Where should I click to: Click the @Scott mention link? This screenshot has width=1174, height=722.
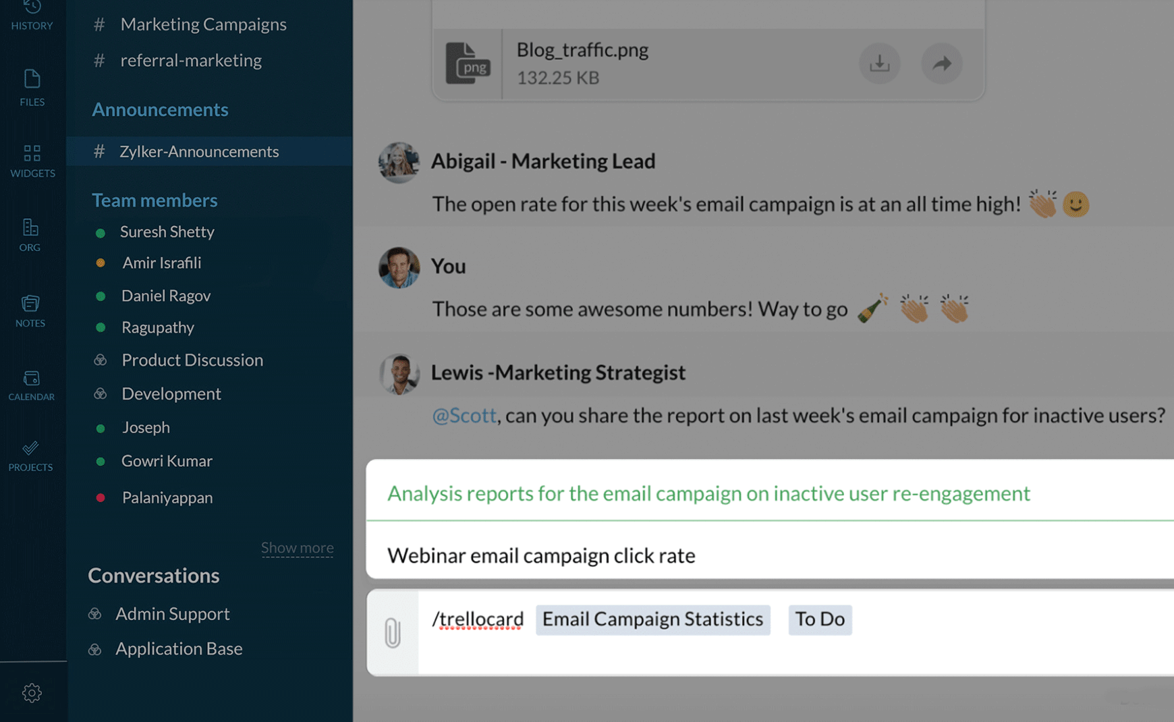pyautogui.click(x=464, y=415)
